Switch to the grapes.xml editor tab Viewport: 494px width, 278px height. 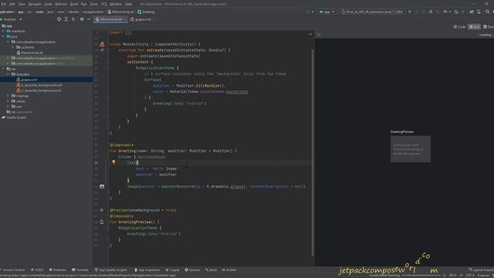(142, 19)
